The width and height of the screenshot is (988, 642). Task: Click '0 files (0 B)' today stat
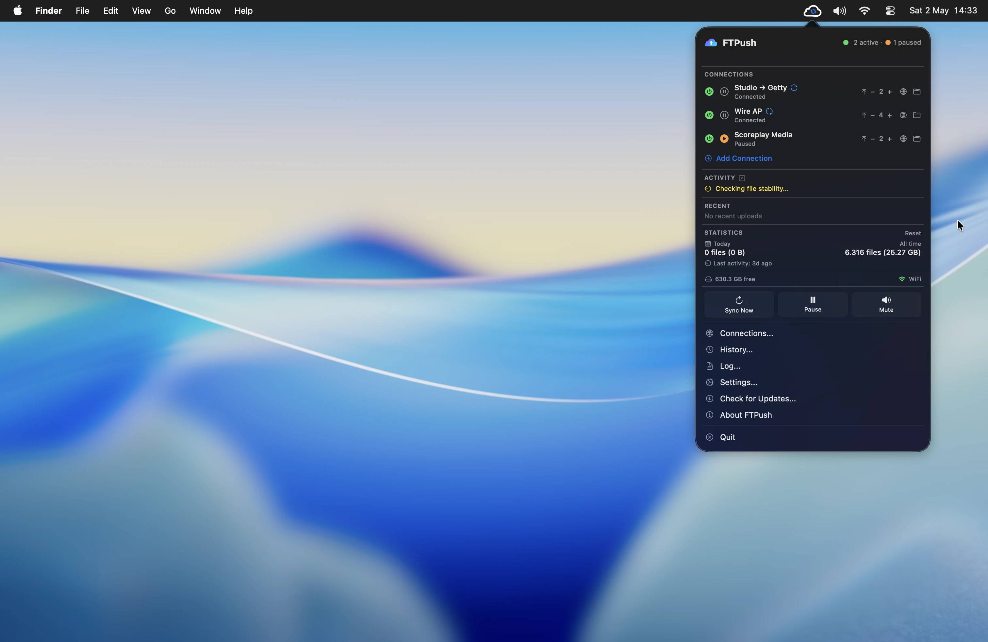click(724, 252)
